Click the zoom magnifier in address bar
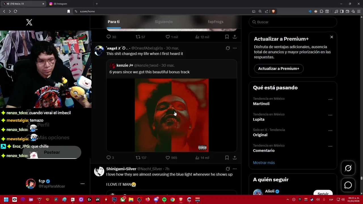The width and height of the screenshot is (363, 204). pyautogui.click(x=260, y=11)
